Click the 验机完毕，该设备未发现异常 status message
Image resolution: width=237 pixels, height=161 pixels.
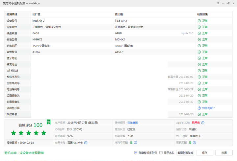pos(24,153)
